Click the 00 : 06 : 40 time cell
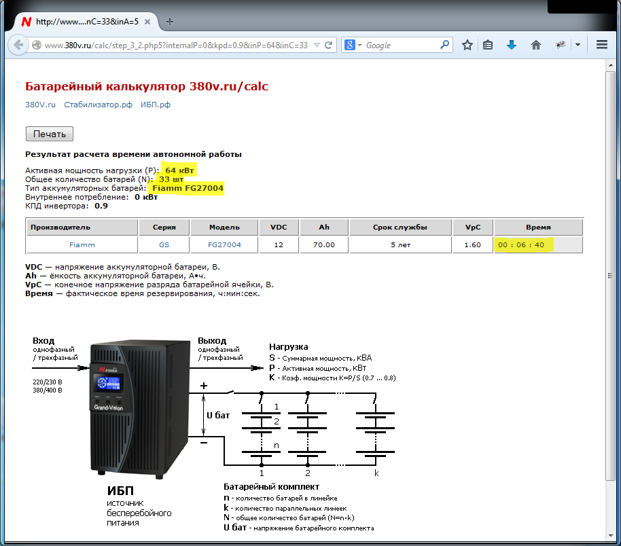 tap(538, 244)
